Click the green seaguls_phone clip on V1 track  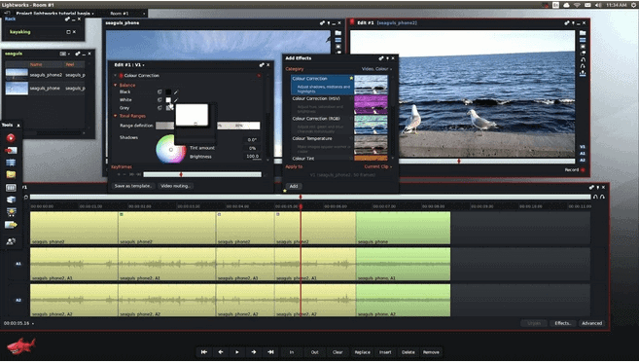pos(403,228)
